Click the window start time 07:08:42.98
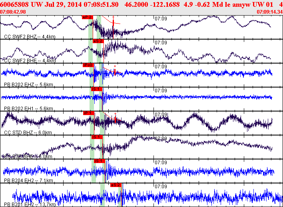Screen dimensions: 283x207 tap(13, 12)
